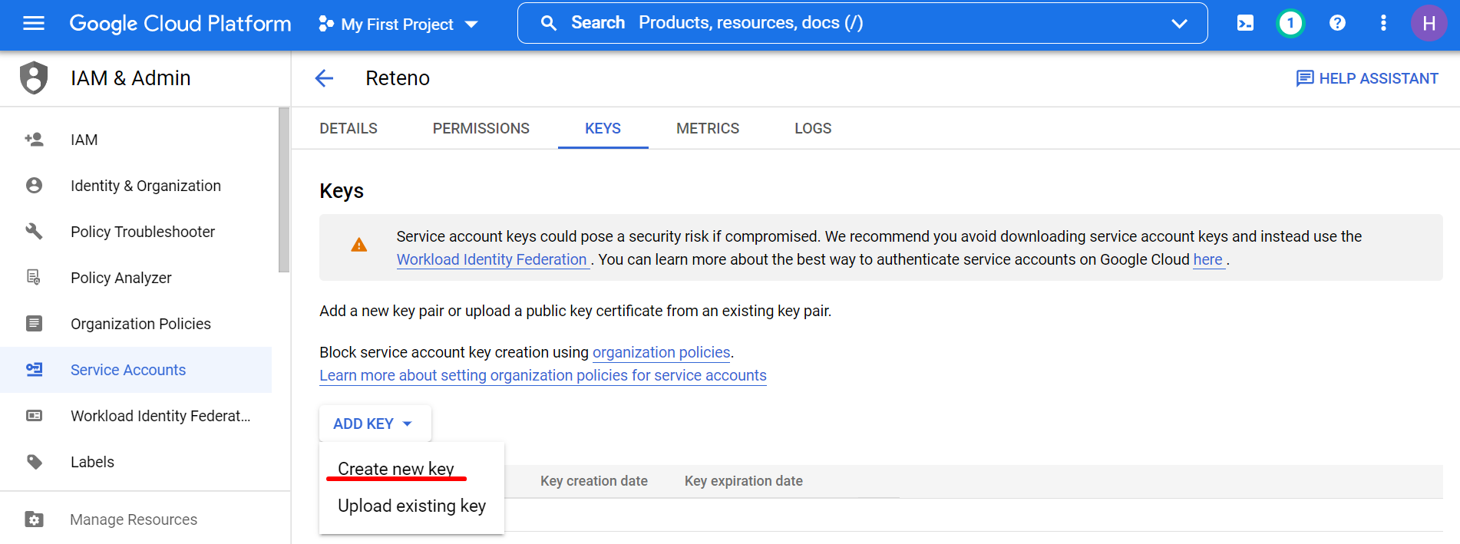Click the HELP ASSISTANT button

coord(1367,78)
